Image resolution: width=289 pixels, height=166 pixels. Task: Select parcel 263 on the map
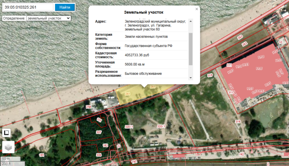pyautogui.click(x=240, y=37)
